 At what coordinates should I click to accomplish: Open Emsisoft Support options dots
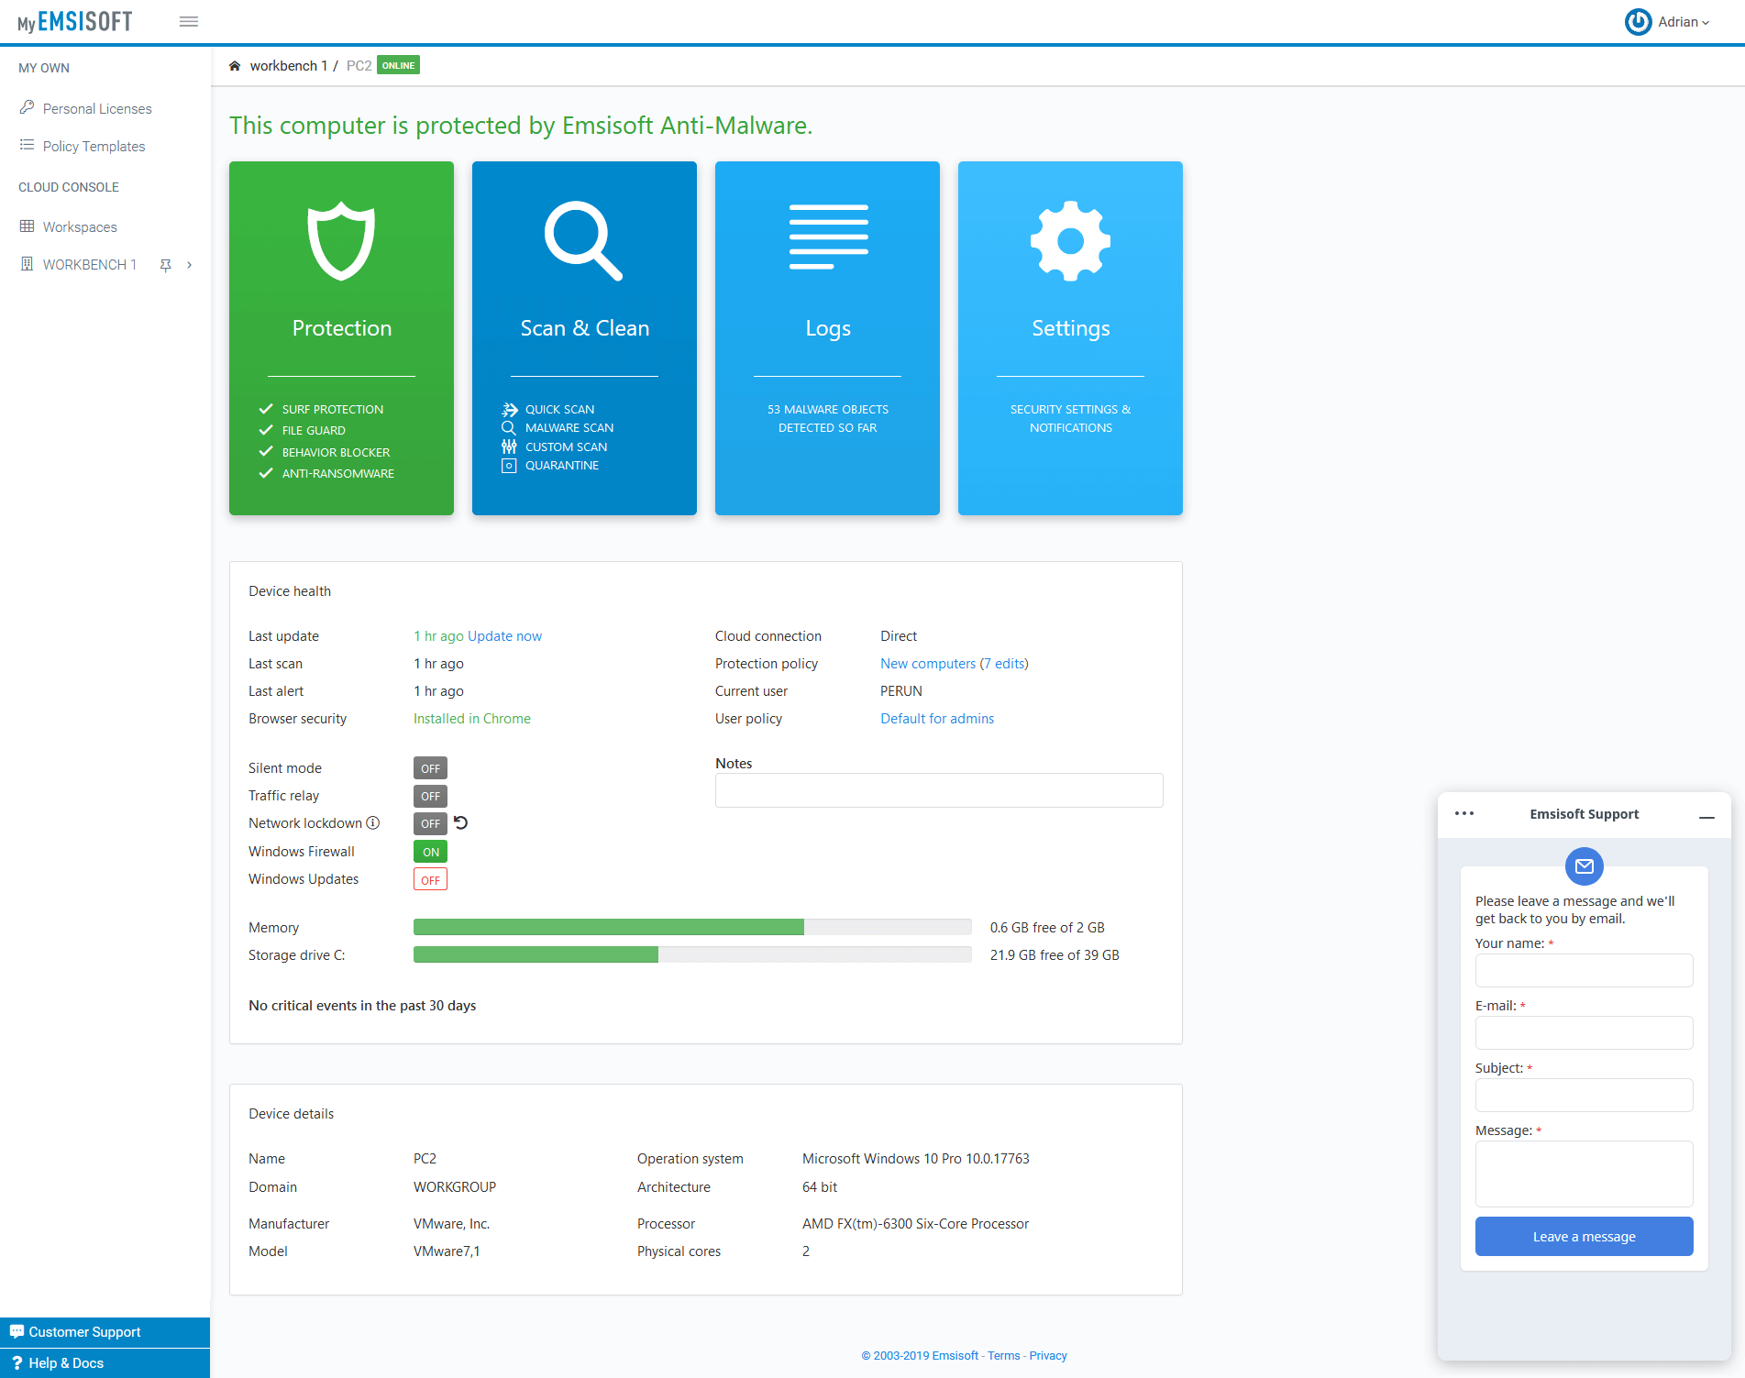coord(1464,813)
